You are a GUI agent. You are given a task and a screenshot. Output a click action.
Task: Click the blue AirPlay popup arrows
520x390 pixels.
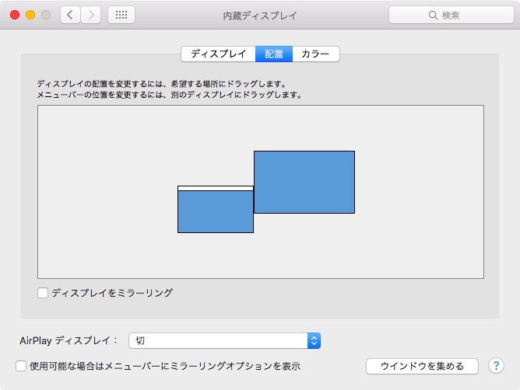pos(314,340)
